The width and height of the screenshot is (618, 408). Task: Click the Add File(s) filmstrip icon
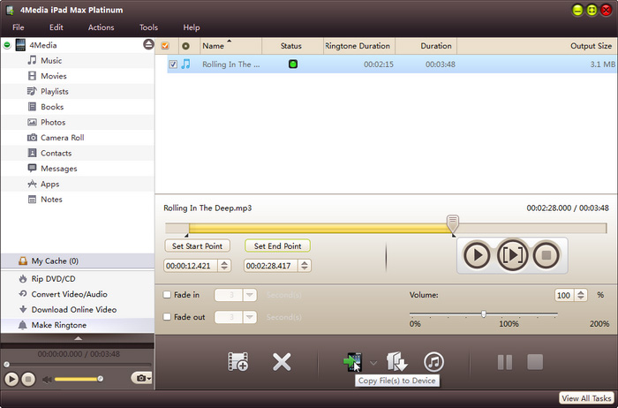[x=237, y=361]
